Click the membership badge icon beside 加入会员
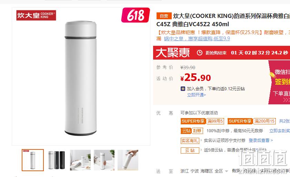The width and height of the screenshot is (290, 177). coord(183,89)
